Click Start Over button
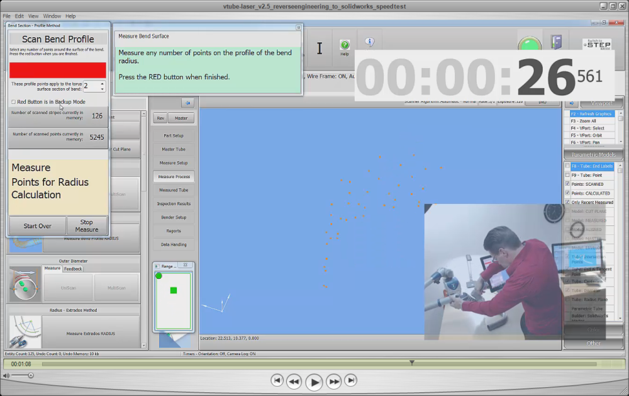This screenshot has width=629, height=396. 37,226
